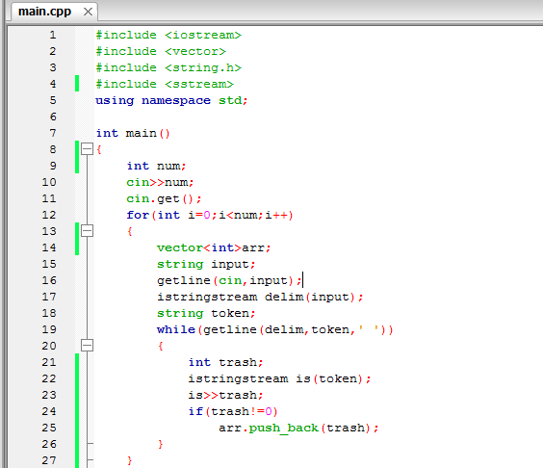Place cursor on '#include <sstream>' line
Screen dimensions: 543x468
(x=165, y=84)
